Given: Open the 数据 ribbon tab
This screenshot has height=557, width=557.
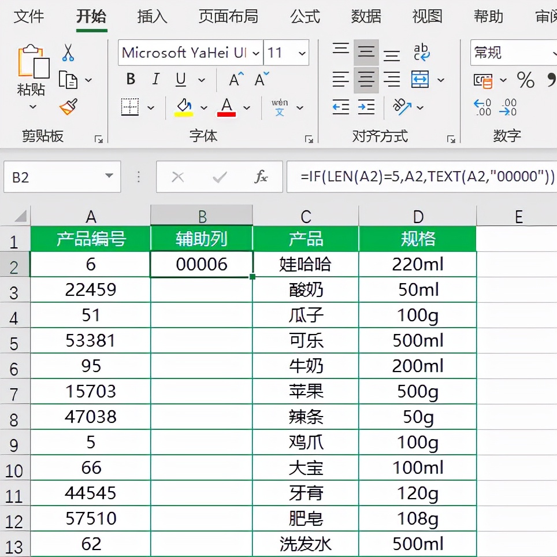Looking at the screenshot, I should [366, 17].
